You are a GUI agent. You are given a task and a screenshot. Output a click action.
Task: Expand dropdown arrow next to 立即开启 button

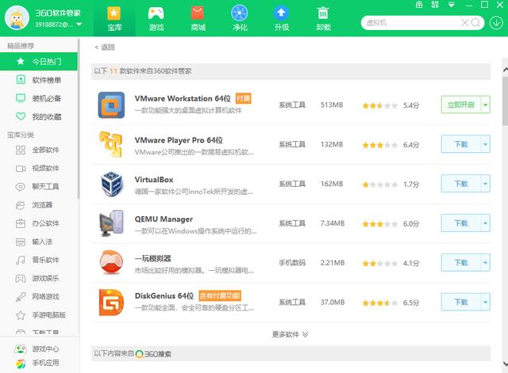point(486,105)
